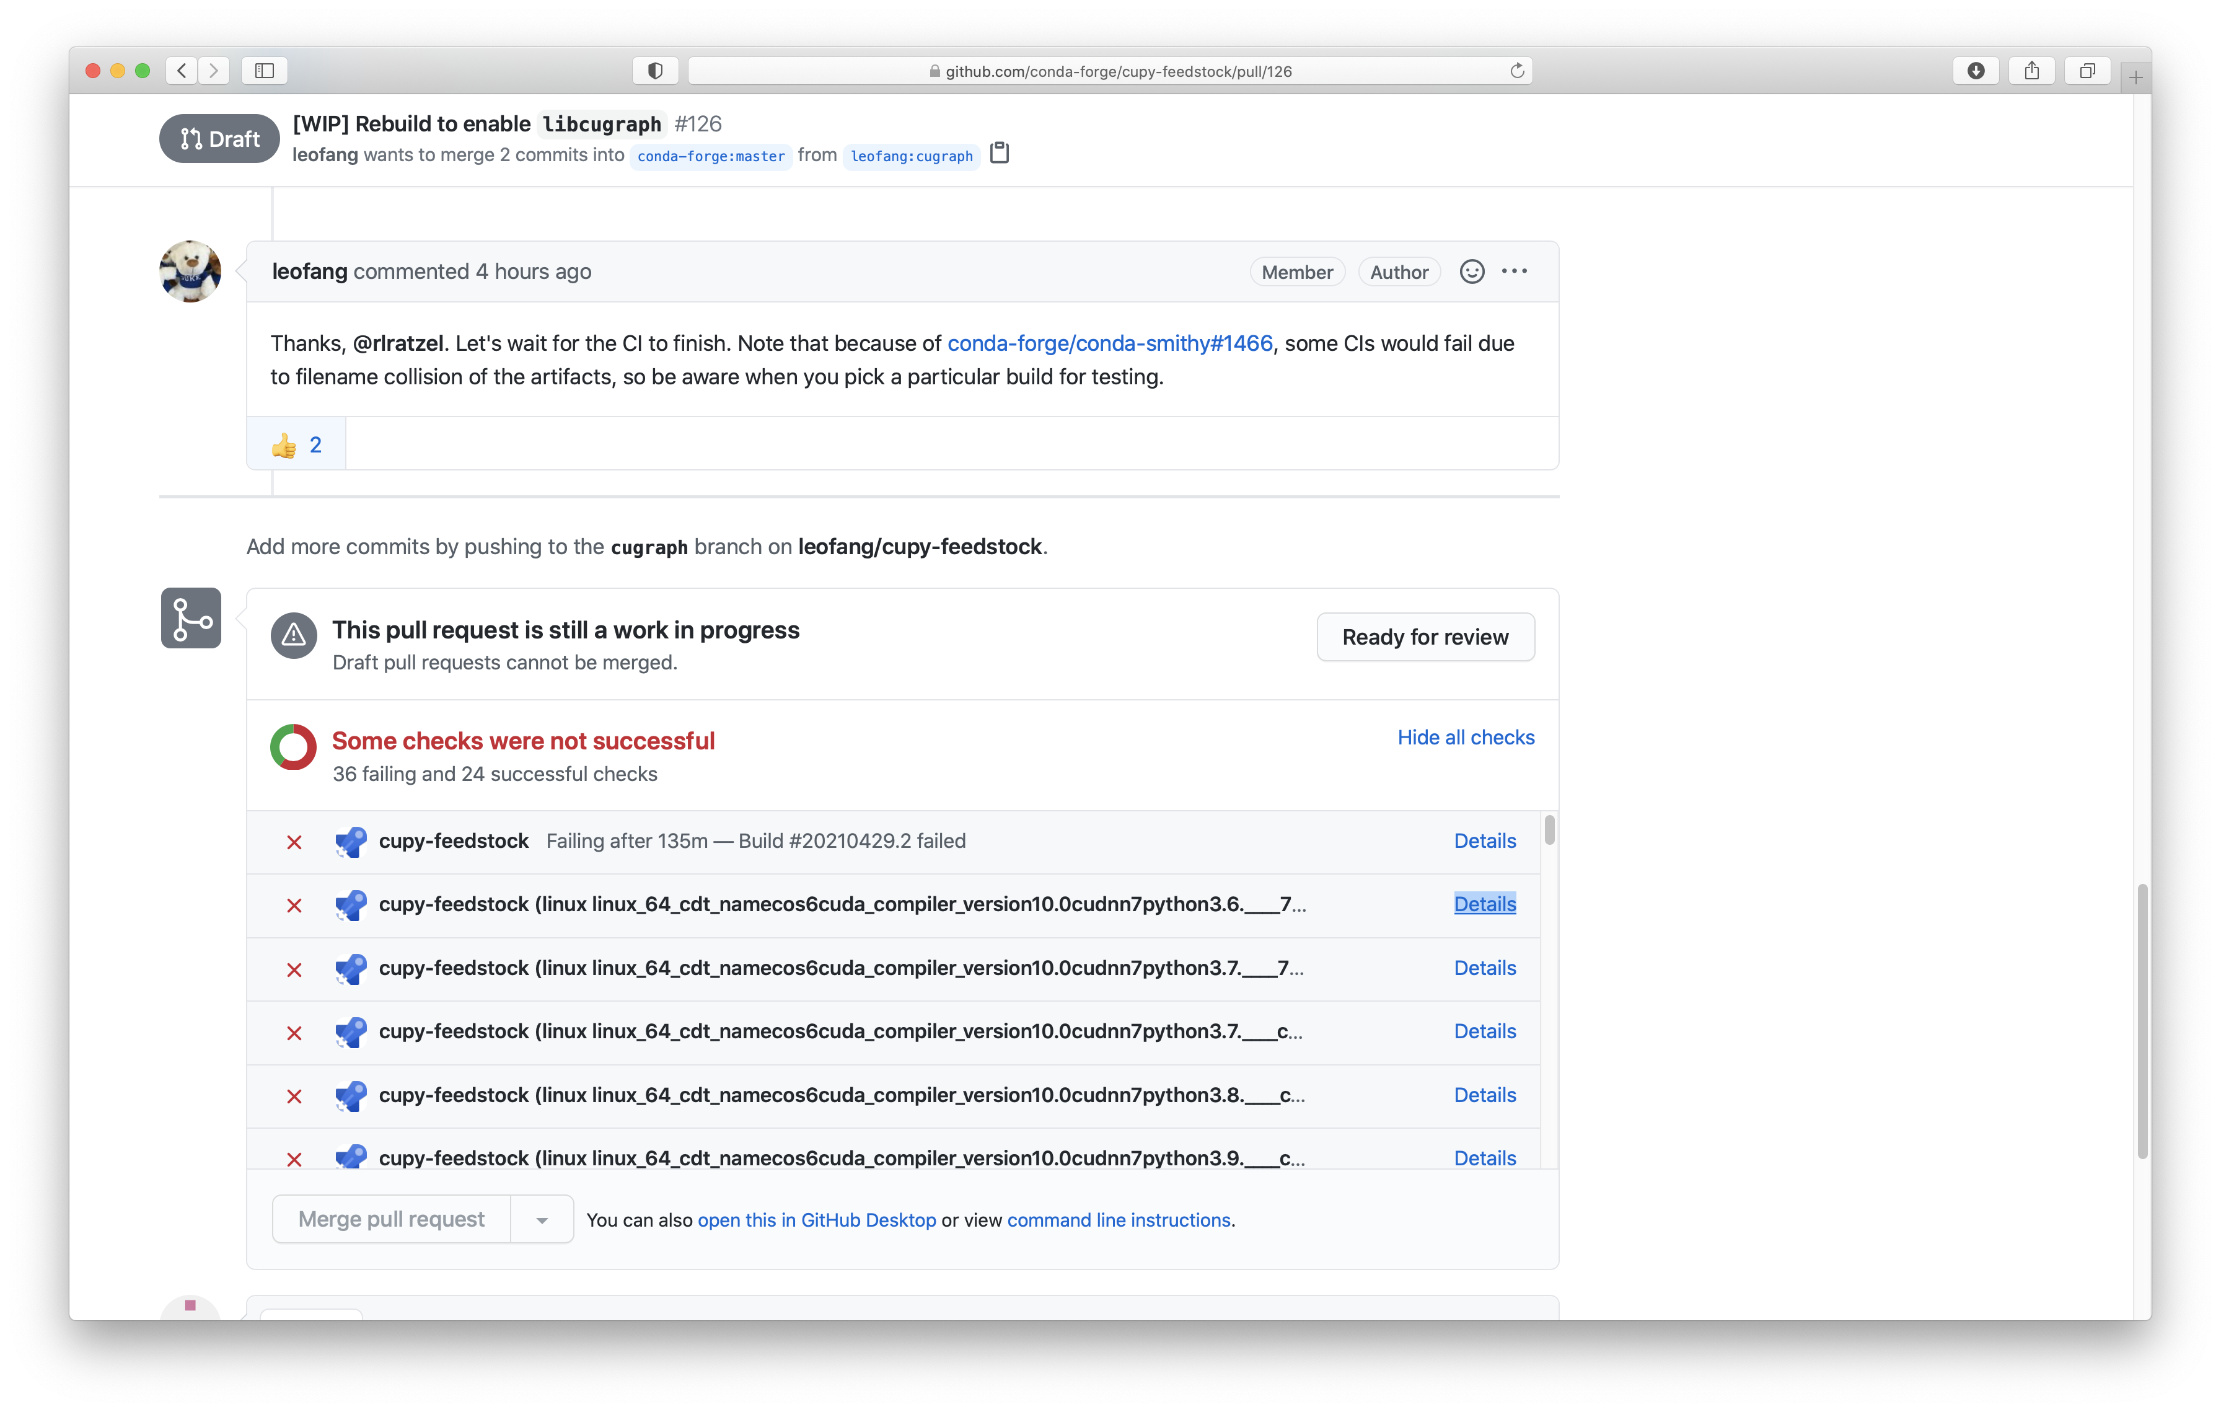2221x1412 pixels.
Task: Show Safari downloads
Action: [x=1976, y=71]
